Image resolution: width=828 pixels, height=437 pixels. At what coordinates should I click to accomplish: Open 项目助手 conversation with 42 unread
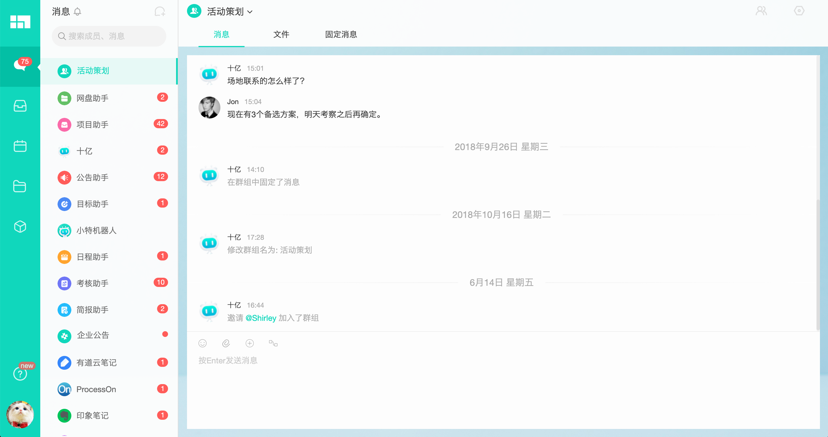click(109, 124)
